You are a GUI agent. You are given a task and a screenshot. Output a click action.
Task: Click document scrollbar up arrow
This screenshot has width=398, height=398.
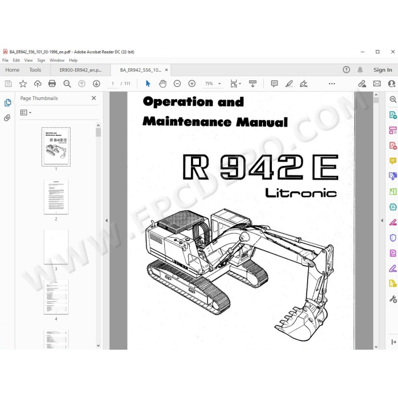click(376, 94)
